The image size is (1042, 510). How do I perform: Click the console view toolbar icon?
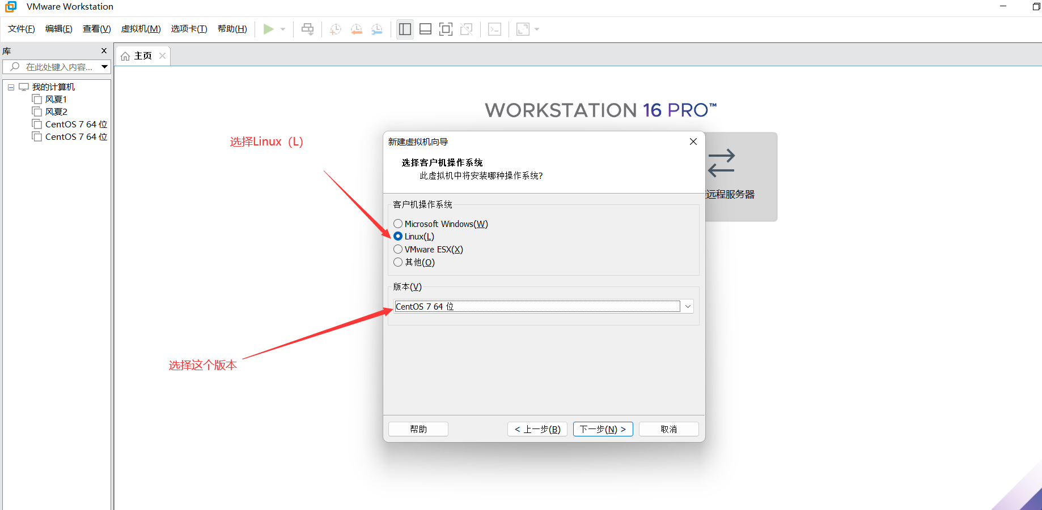[x=494, y=29]
